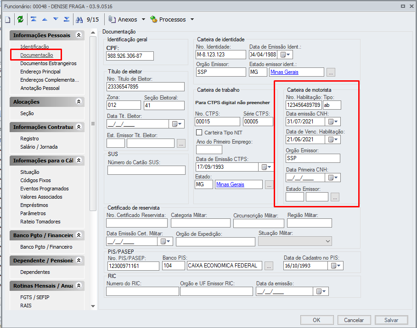Select Documentação in the sidebar
The image size is (417, 328).
(37, 55)
